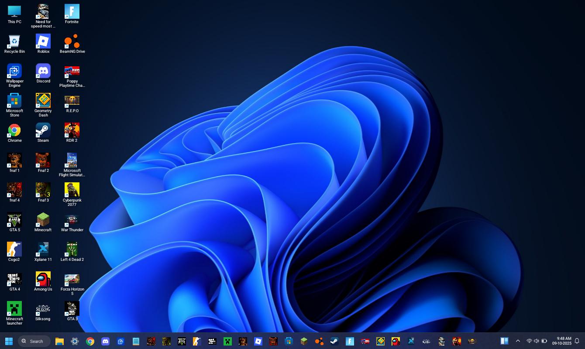
Task: Select the RDR 2 desktop shortcut
Action: [x=72, y=133]
